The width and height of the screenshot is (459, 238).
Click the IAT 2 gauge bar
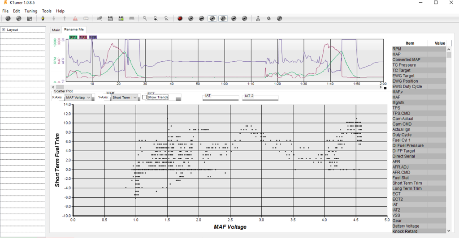point(260,100)
